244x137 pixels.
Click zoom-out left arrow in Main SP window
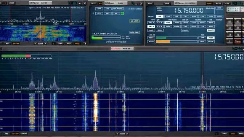point(117,134)
